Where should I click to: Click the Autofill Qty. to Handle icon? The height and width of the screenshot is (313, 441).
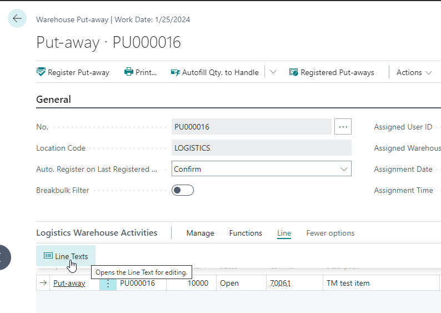(176, 72)
